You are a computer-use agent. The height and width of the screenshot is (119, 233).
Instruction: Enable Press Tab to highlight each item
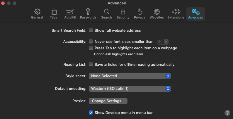(91, 48)
